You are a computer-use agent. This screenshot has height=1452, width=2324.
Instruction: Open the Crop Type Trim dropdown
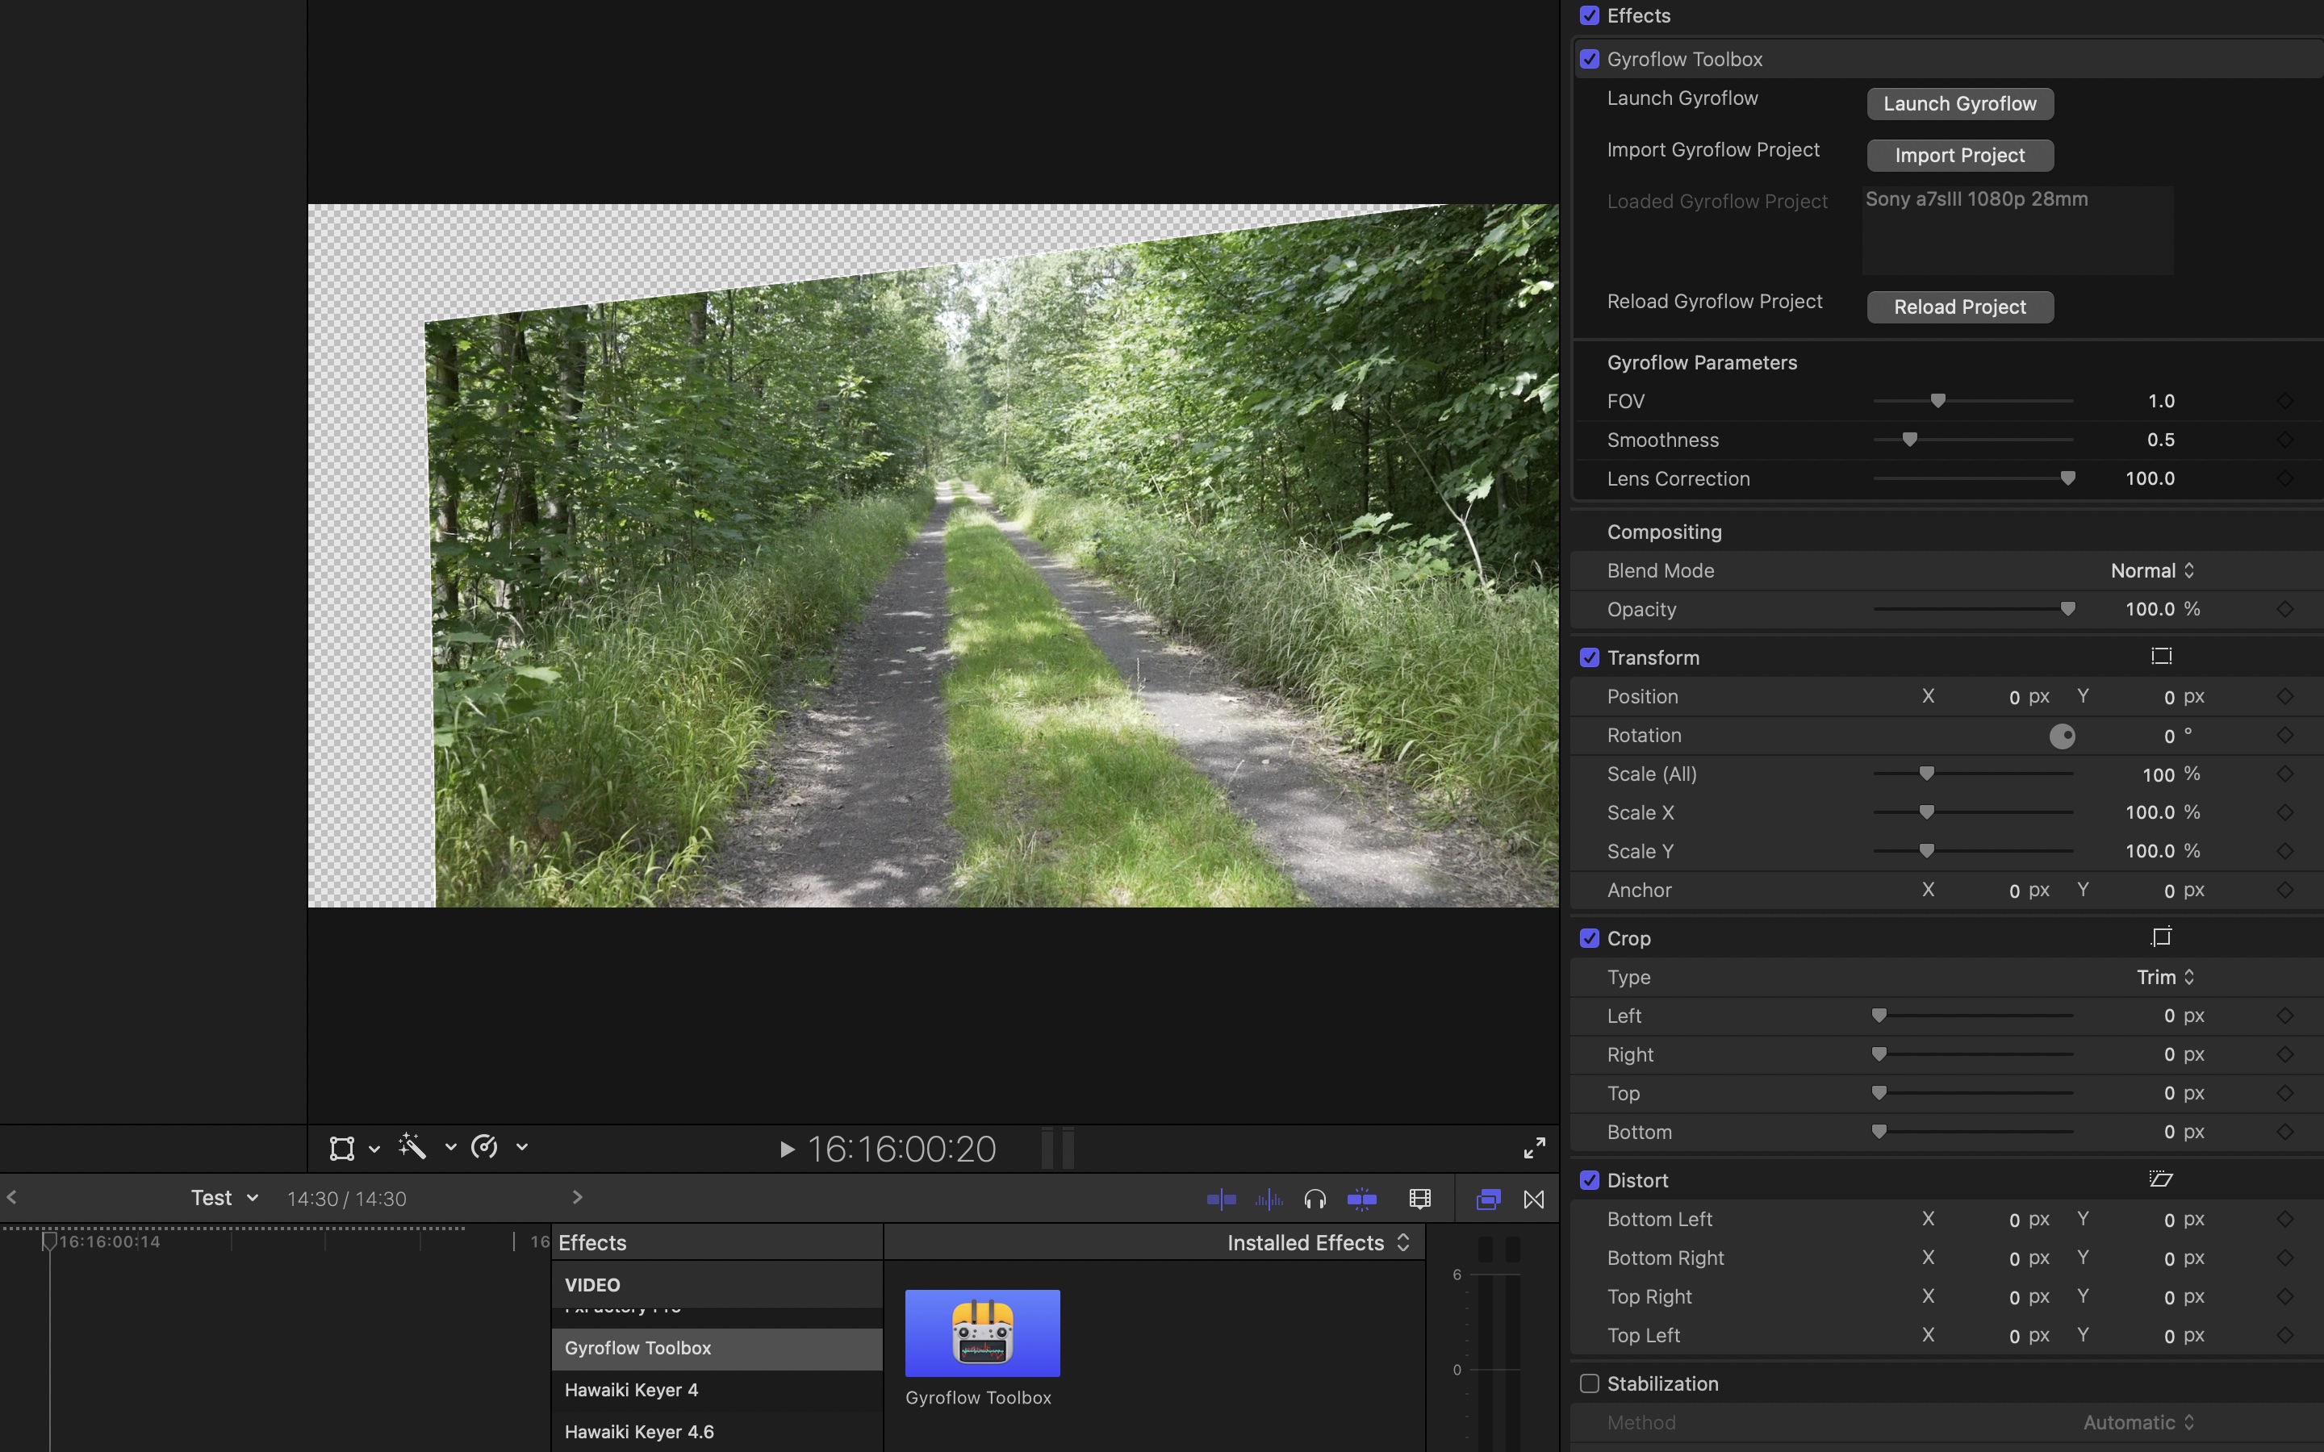click(x=2164, y=977)
